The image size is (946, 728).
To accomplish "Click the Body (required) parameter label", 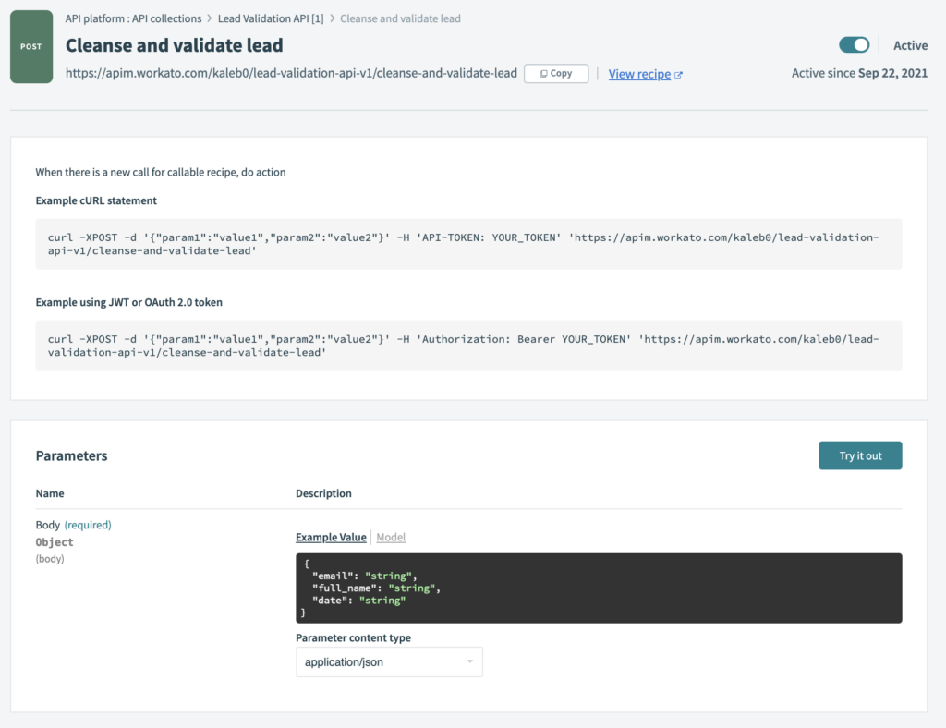I will pyautogui.click(x=73, y=524).
